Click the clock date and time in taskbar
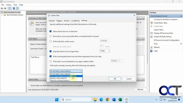This screenshot has width=183, height=103. (x=172, y=100)
